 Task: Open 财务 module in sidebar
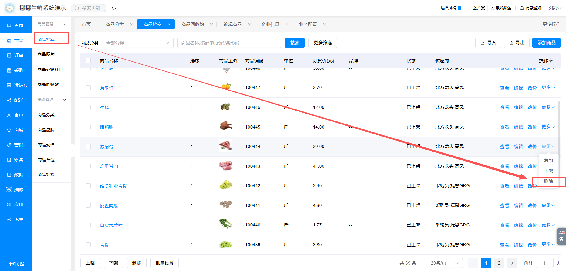pos(16,160)
